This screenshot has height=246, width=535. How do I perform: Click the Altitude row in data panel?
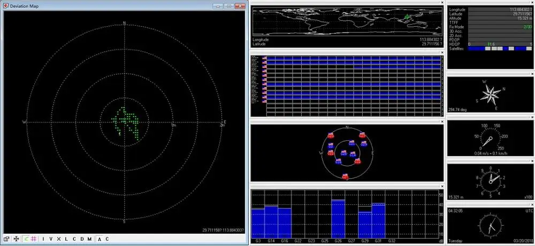(x=491, y=18)
